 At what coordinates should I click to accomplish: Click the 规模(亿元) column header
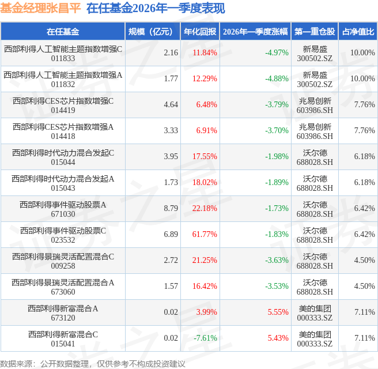153,32
